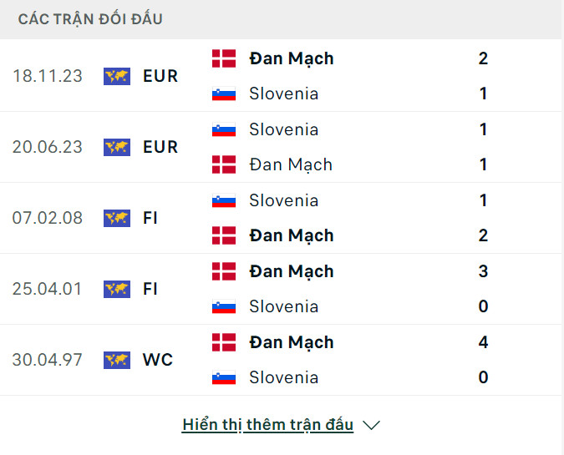Viewport: 564px width, 455px height.
Task: Click the world map icon beside 25.04.01
Action: point(117,289)
